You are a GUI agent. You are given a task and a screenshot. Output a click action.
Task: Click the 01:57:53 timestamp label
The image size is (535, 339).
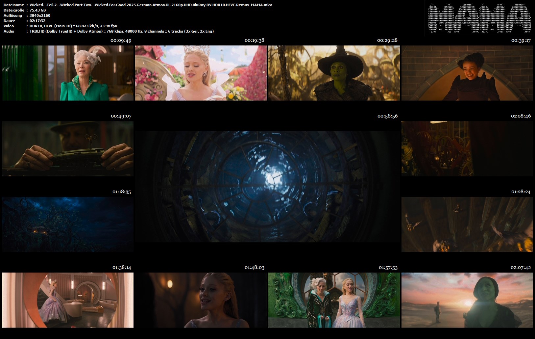click(388, 268)
